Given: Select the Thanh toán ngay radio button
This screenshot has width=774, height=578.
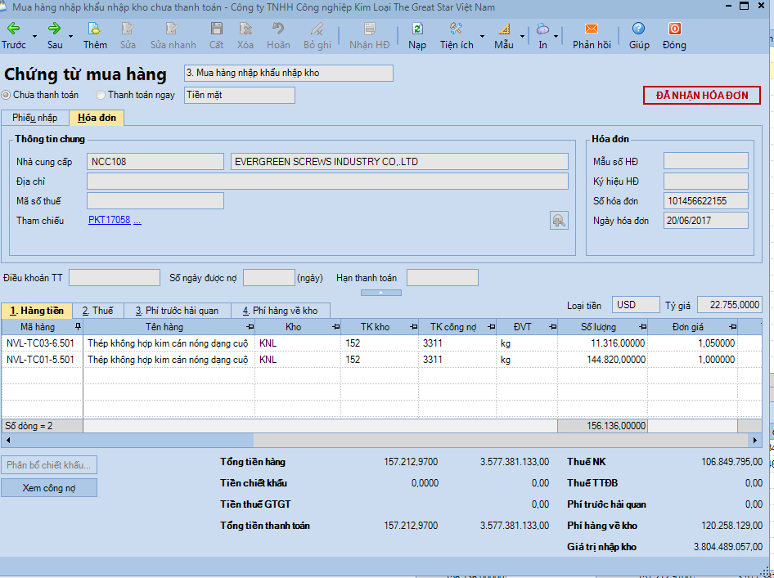Looking at the screenshot, I should 101,95.
